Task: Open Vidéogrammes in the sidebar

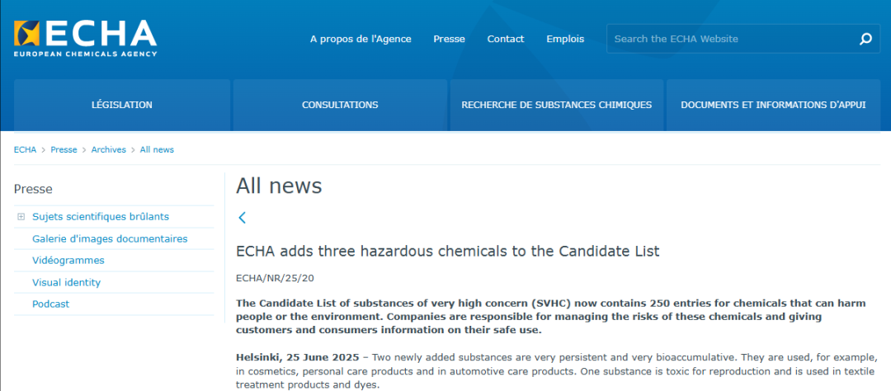Action: (68, 260)
